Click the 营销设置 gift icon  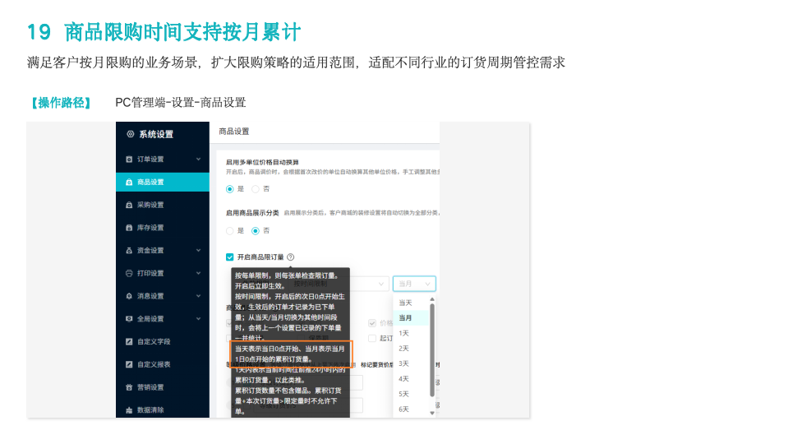coord(129,387)
